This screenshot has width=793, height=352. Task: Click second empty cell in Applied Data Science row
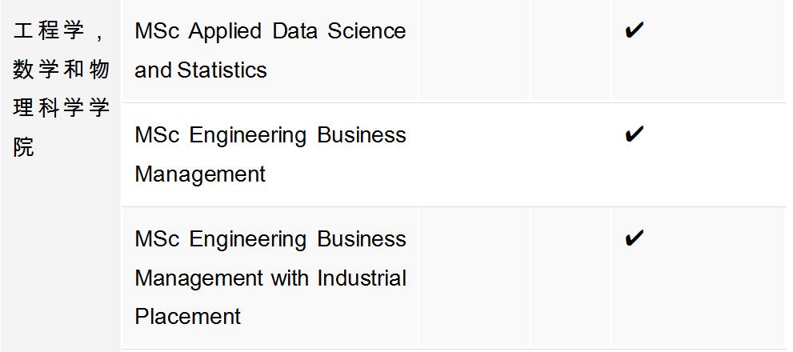pyautogui.click(x=570, y=50)
